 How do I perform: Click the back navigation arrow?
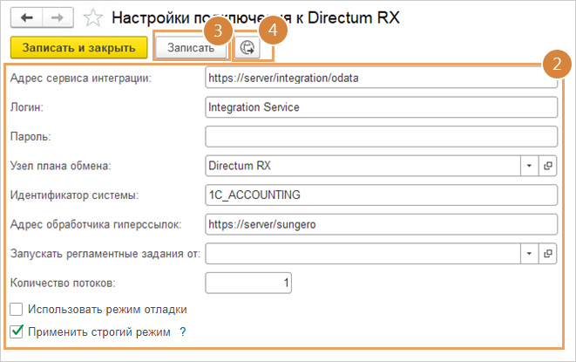[26, 17]
